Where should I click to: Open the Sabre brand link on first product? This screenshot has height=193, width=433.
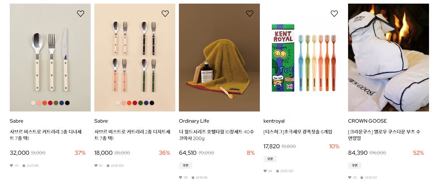coord(16,121)
